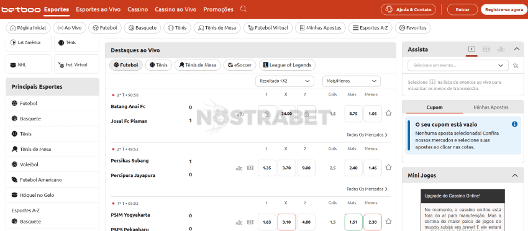Image resolution: width=528 pixels, height=231 pixels.
Task: Click the betboo logo
Action: point(21,9)
